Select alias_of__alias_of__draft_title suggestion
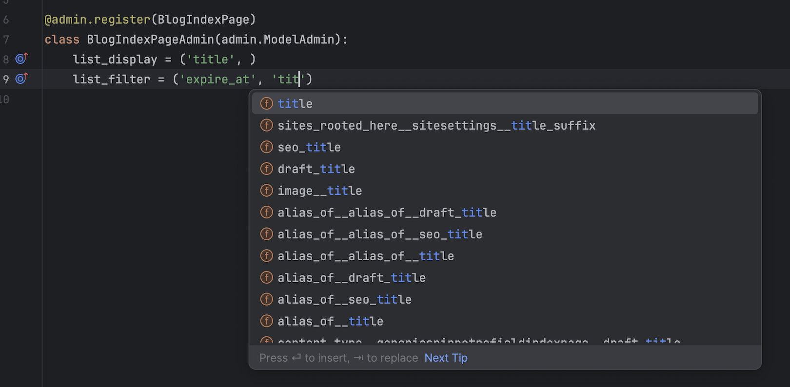 pos(505,213)
